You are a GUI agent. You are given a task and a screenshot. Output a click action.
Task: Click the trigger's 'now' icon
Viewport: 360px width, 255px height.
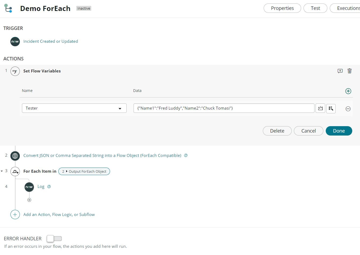15,41
